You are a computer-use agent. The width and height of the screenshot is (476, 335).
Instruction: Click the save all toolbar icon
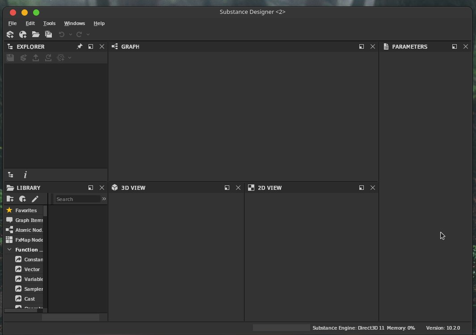pyautogui.click(x=48, y=34)
